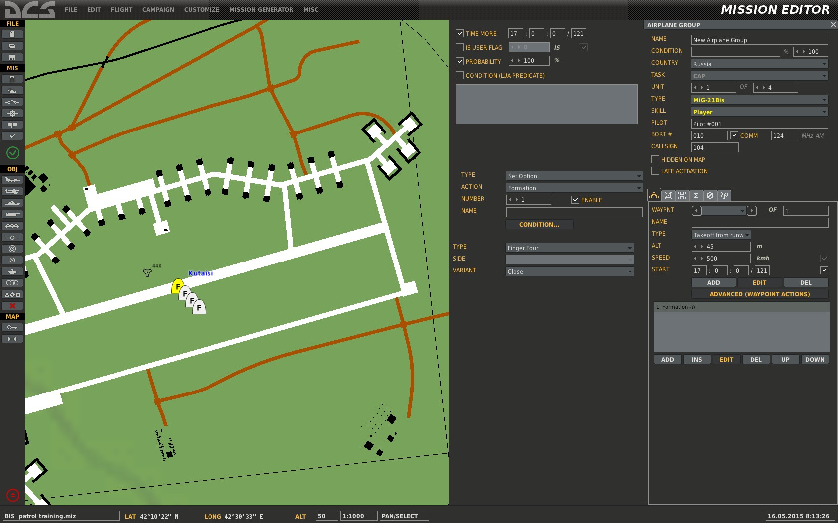Go to next waypoint arrow
Image resolution: width=838 pixels, height=523 pixels.
[x=752, y=211]
